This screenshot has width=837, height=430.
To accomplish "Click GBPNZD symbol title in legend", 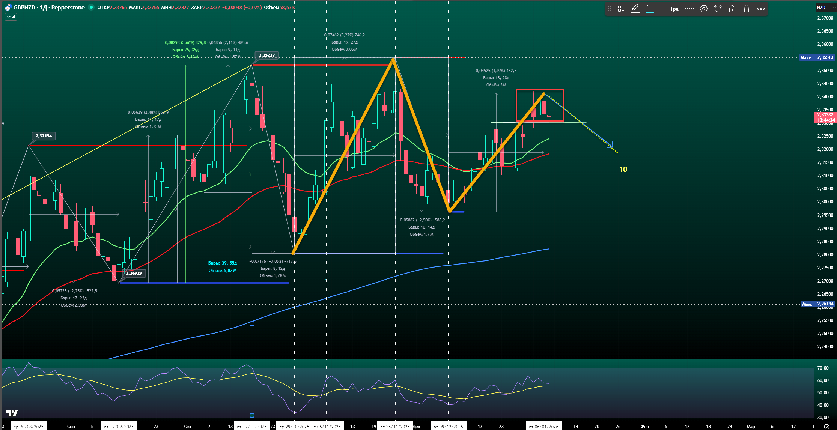I will pyautogui.click(x=25, y=7).
